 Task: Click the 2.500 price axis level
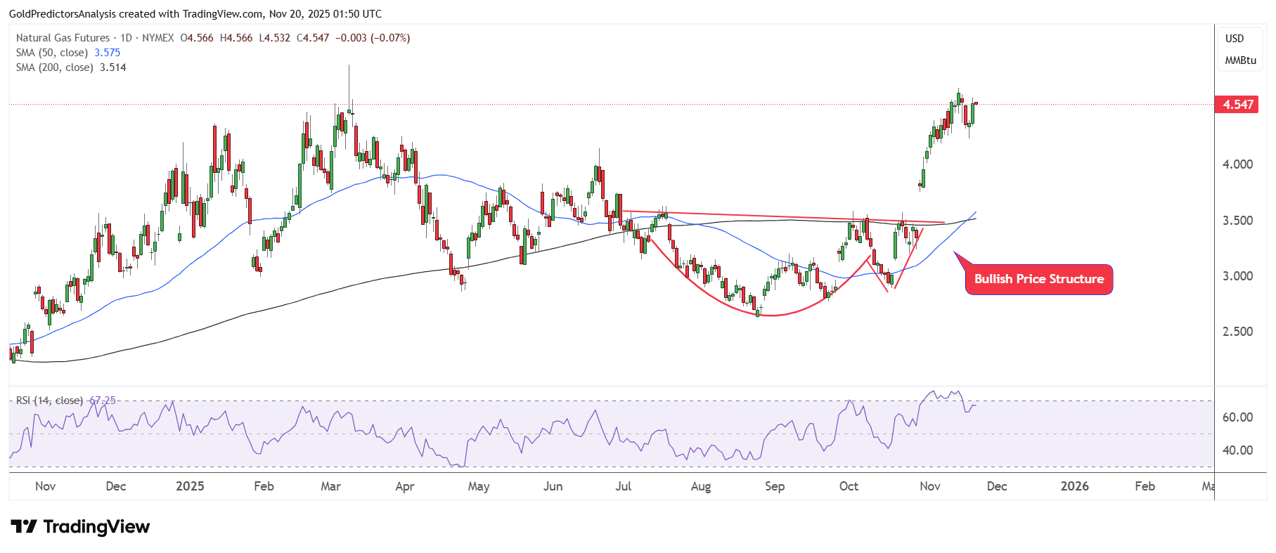tap(1237, 332)
